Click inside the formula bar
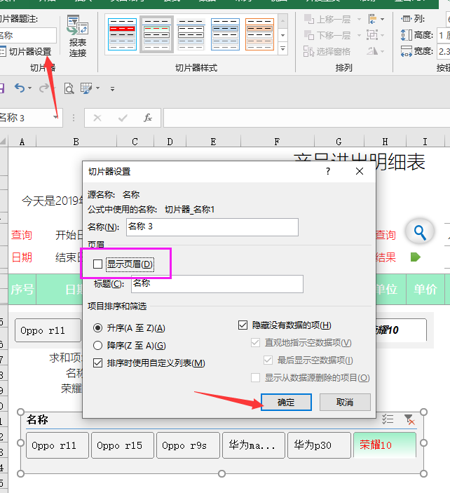The height and width of the screenshot is (493, 450). pyautogui.click(x=307, y=118)
